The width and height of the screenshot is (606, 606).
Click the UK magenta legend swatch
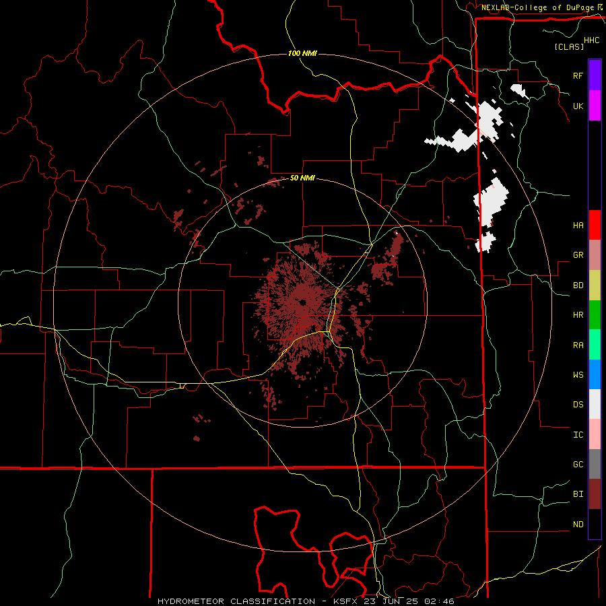(x=595, y=106)
